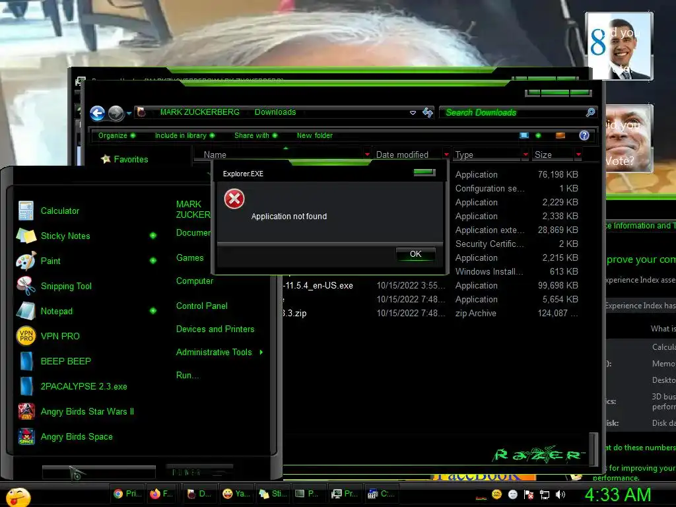
Task: Click the 4:33 AM taskbar clock
Action: coord(618,494)
